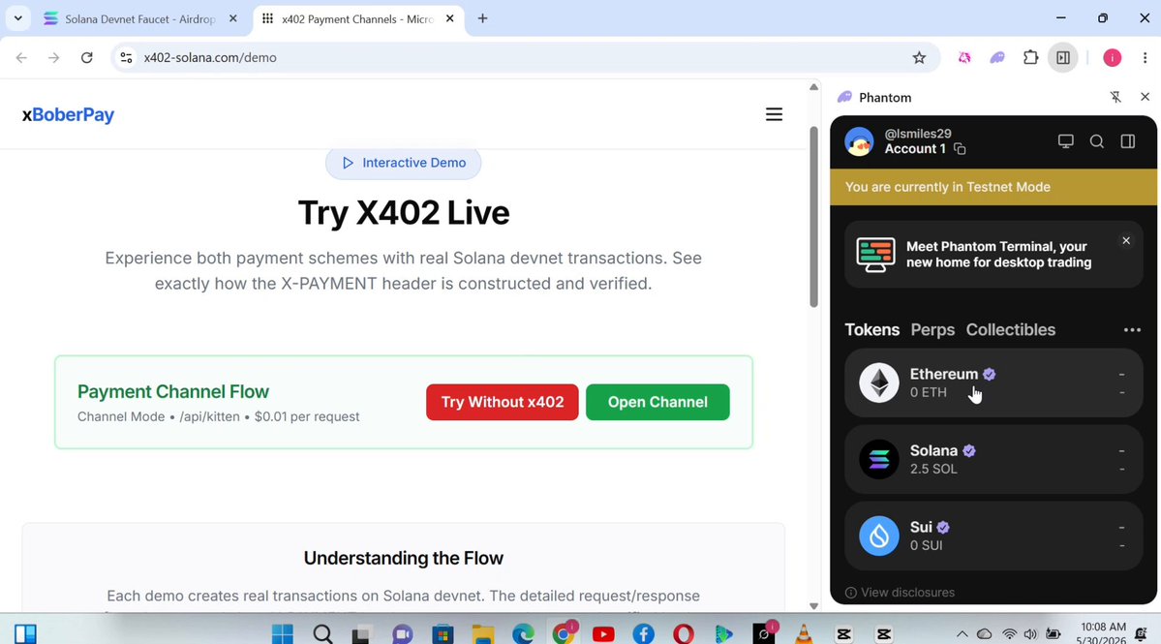View site information for x402-solana.com
The height and width of the screenshot is (644, 1161).
(x=127, y=58)
